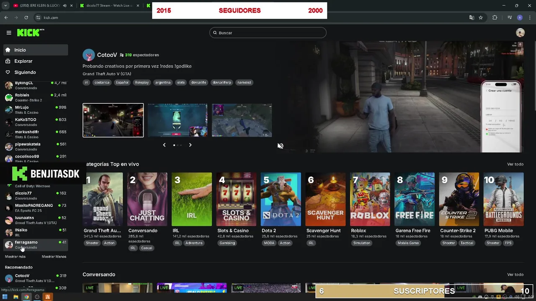Open CotooV under Recomendado

(36, 278)
